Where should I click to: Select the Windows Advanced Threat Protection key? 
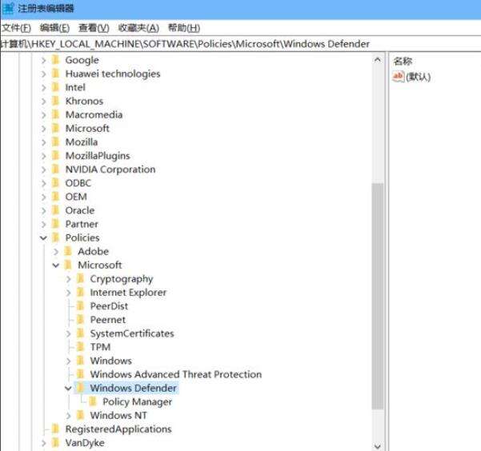(176, 374)
